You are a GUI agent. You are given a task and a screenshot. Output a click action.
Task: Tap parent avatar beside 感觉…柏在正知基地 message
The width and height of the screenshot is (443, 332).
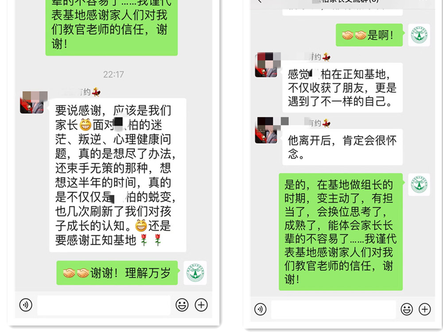pyautogui.click(x=266, y=65)
